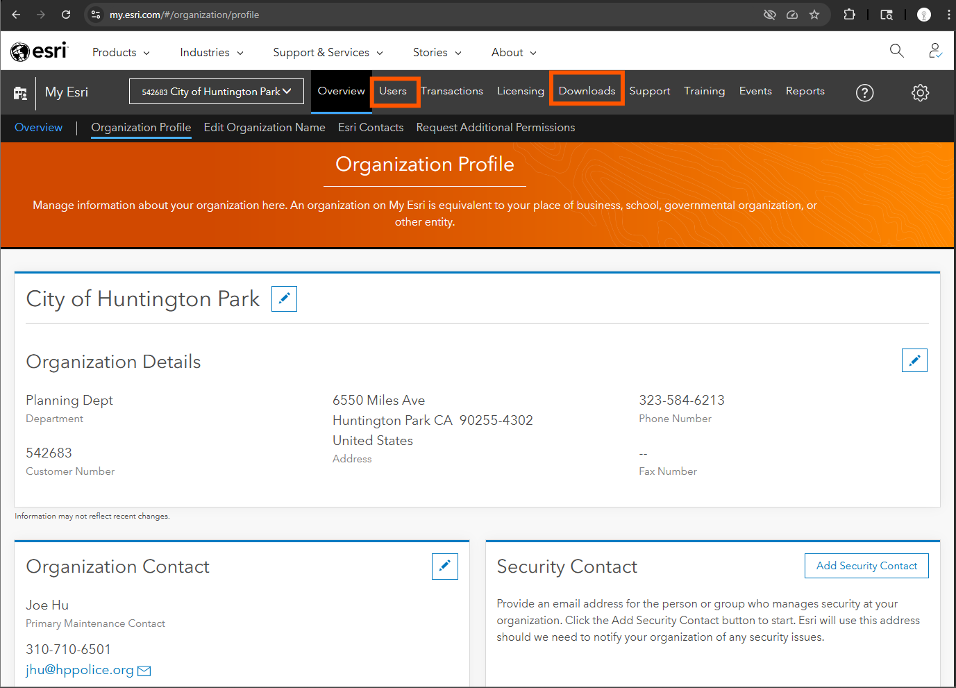The image size is (956, 688).
Task: Open the Transactions tab
Action: 452,91
